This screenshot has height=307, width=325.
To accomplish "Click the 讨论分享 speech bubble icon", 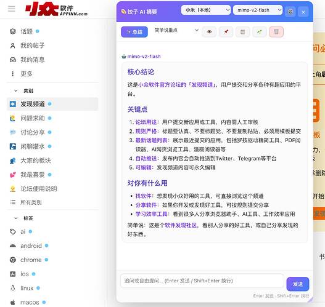I will pos(13,132).
